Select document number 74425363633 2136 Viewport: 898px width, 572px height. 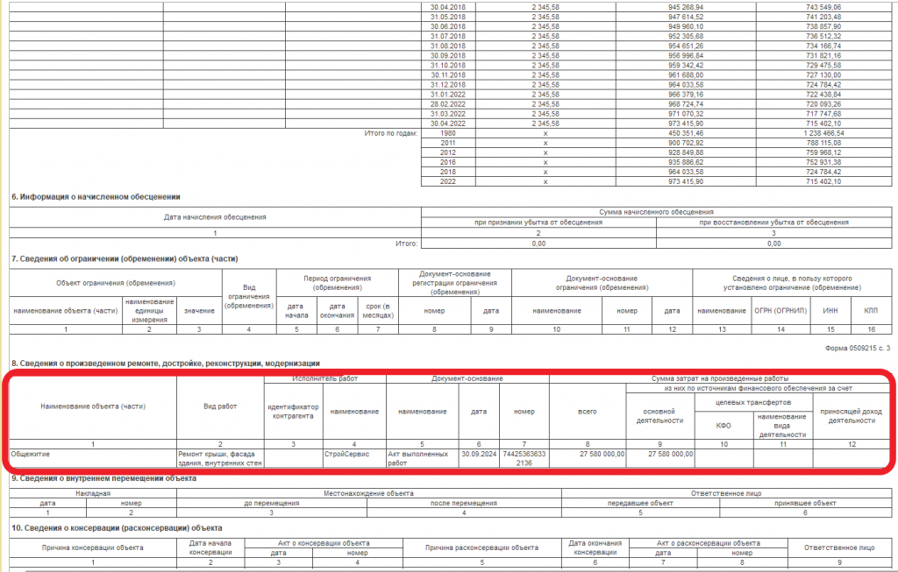pos(524,459)
